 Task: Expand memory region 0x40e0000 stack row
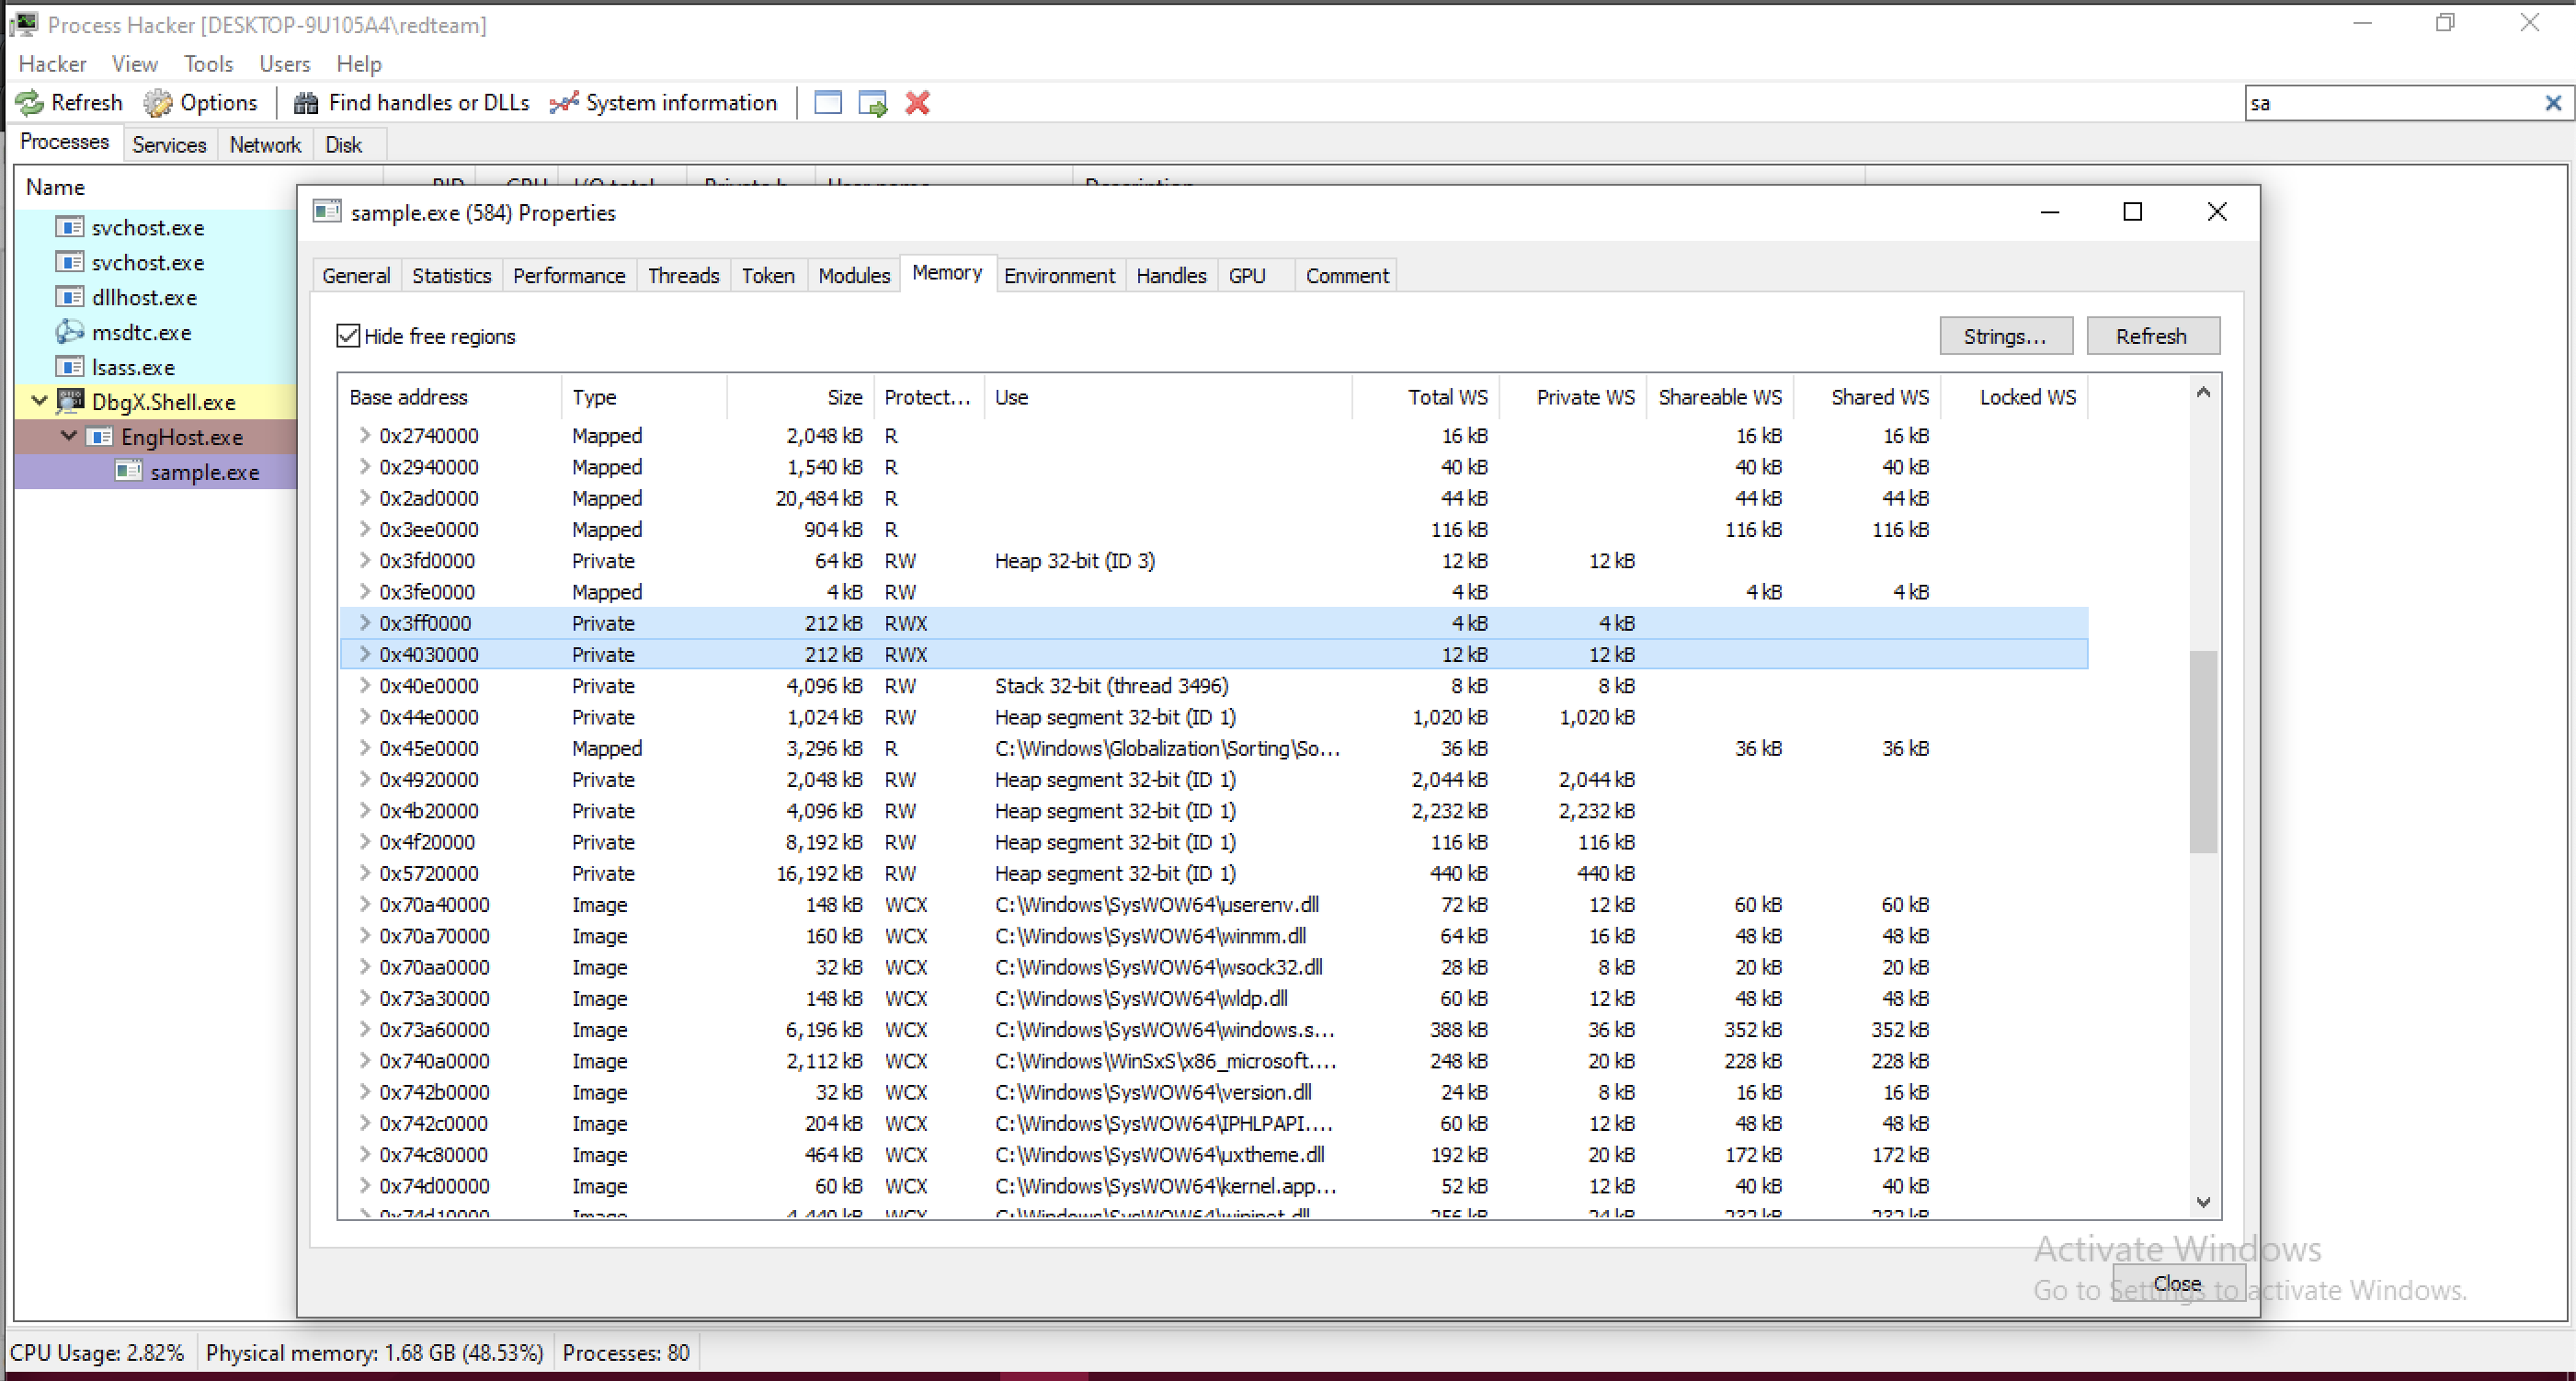coord(365,685)
